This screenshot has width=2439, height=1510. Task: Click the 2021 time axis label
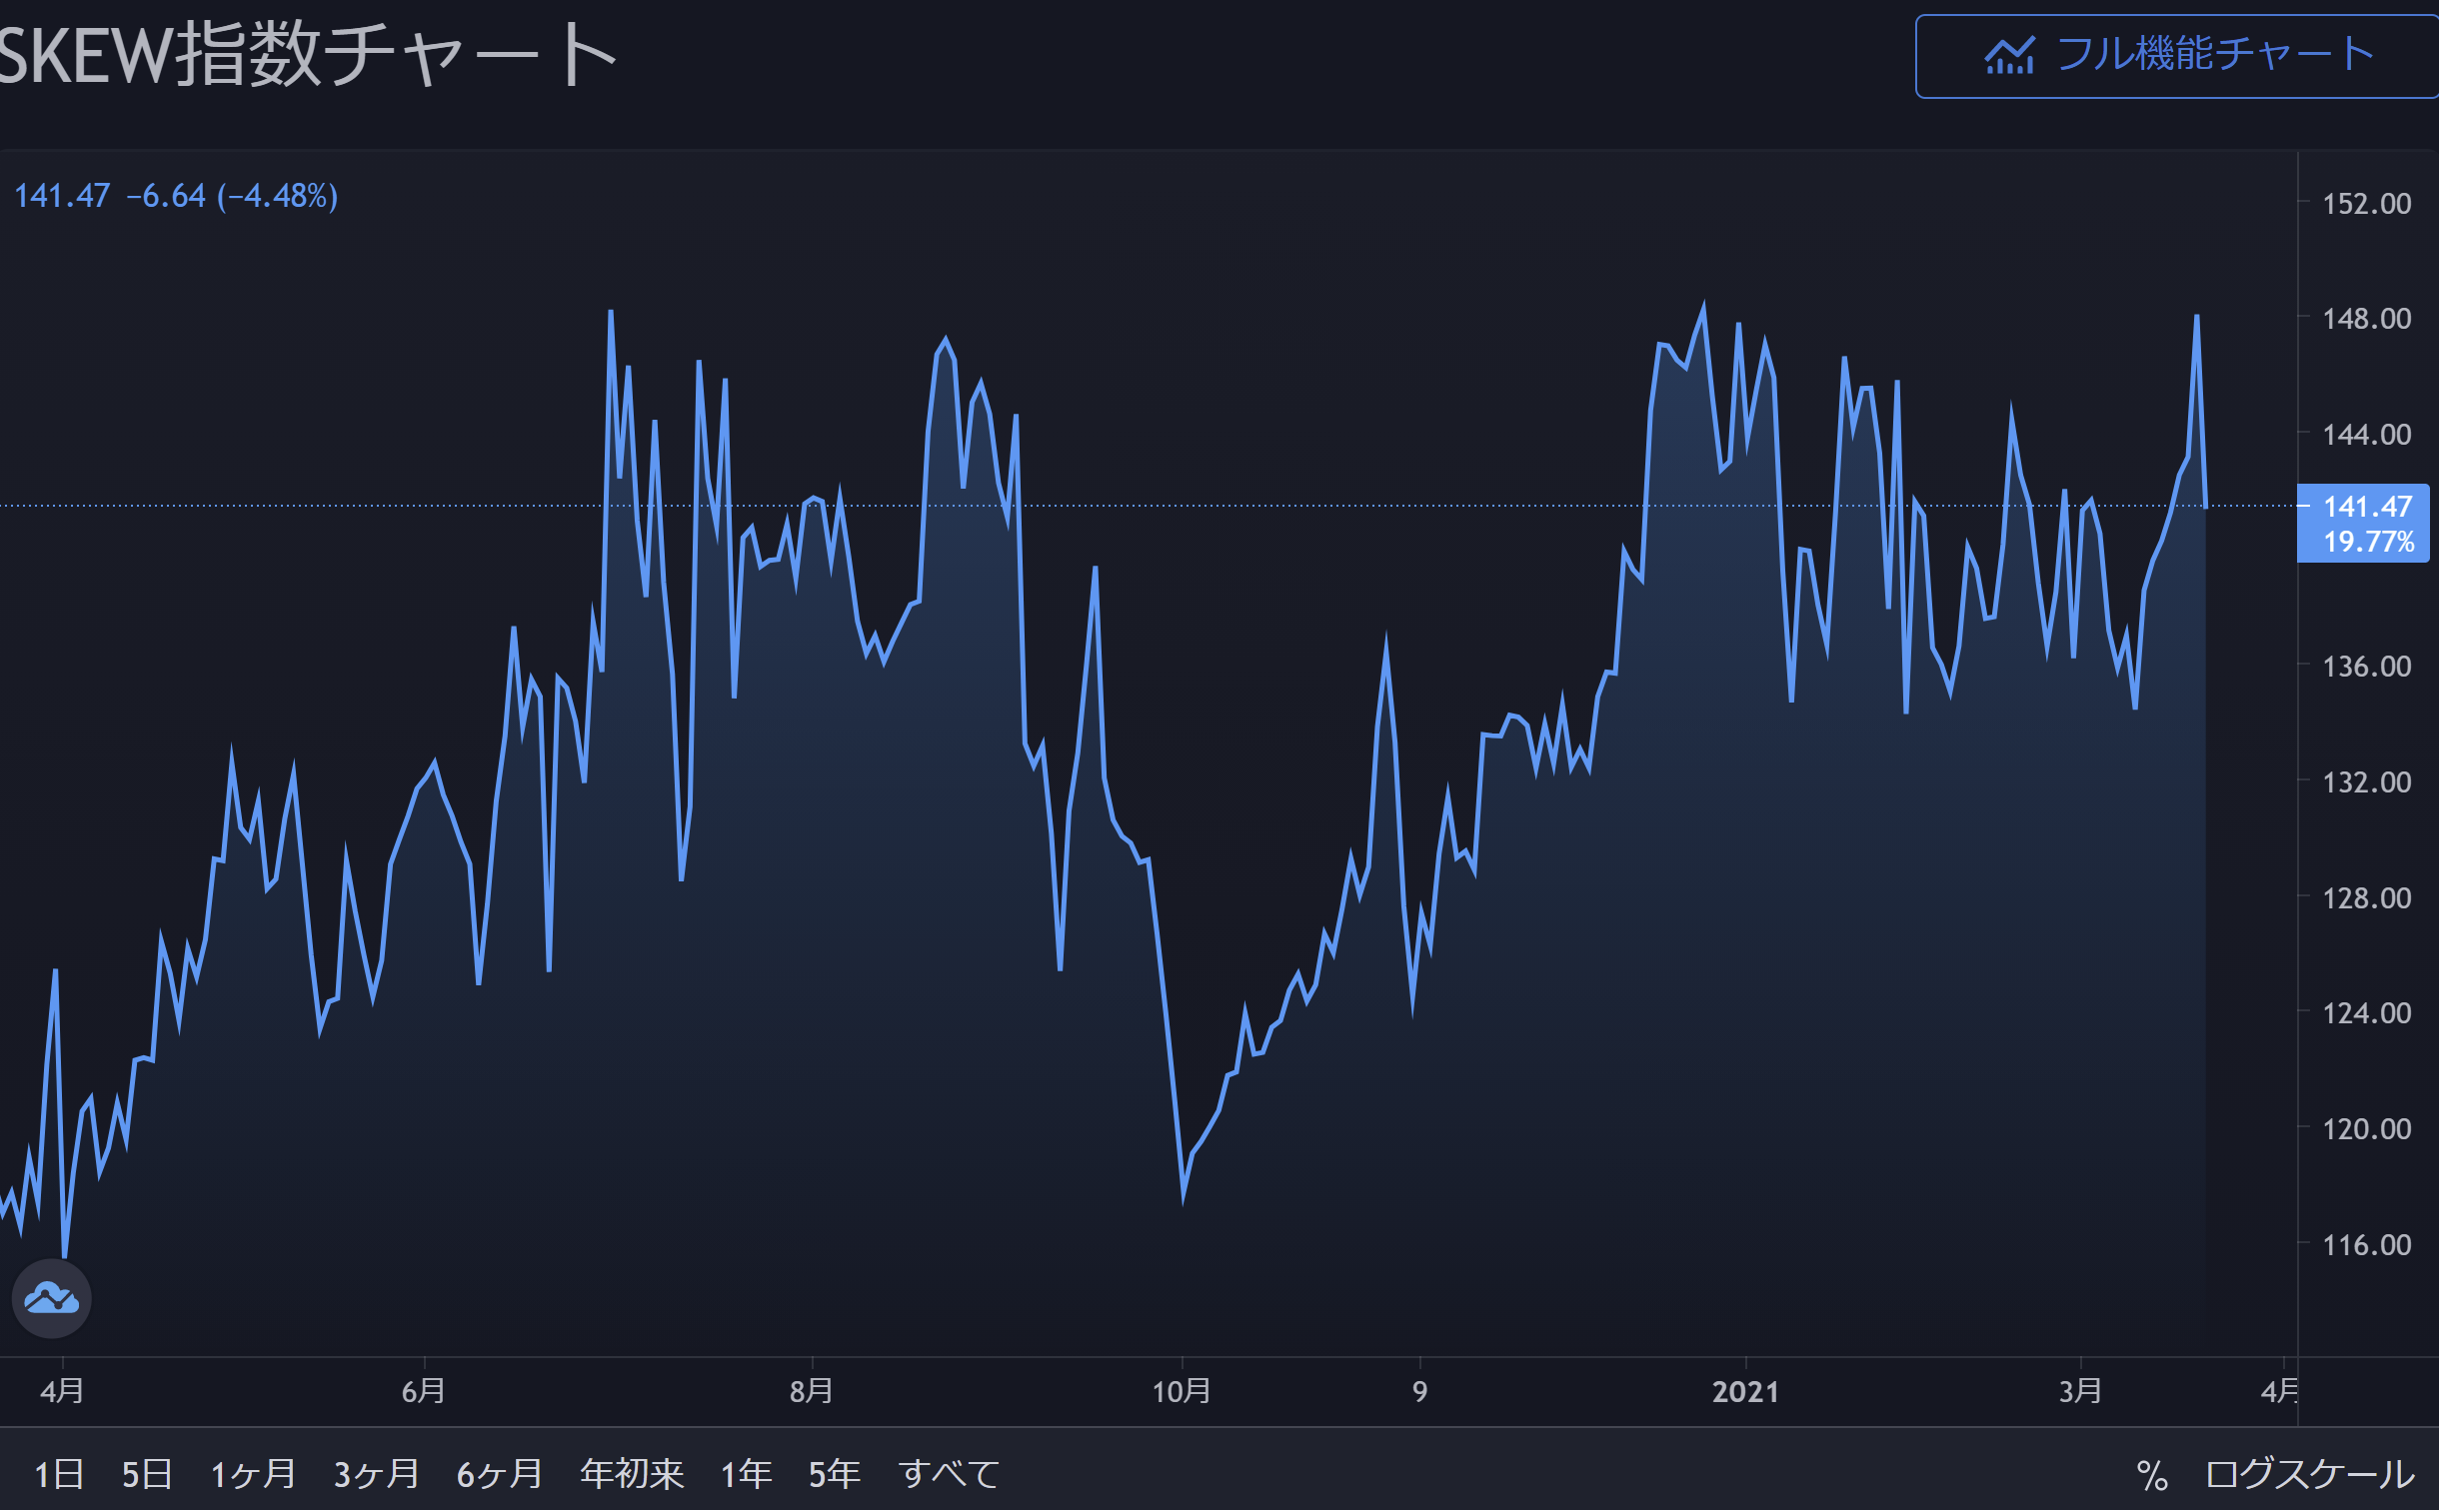[1745, 1391]
